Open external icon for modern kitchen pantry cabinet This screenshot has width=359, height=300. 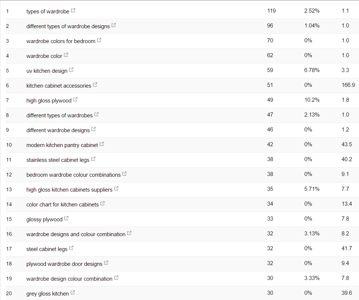coord(102,144)
